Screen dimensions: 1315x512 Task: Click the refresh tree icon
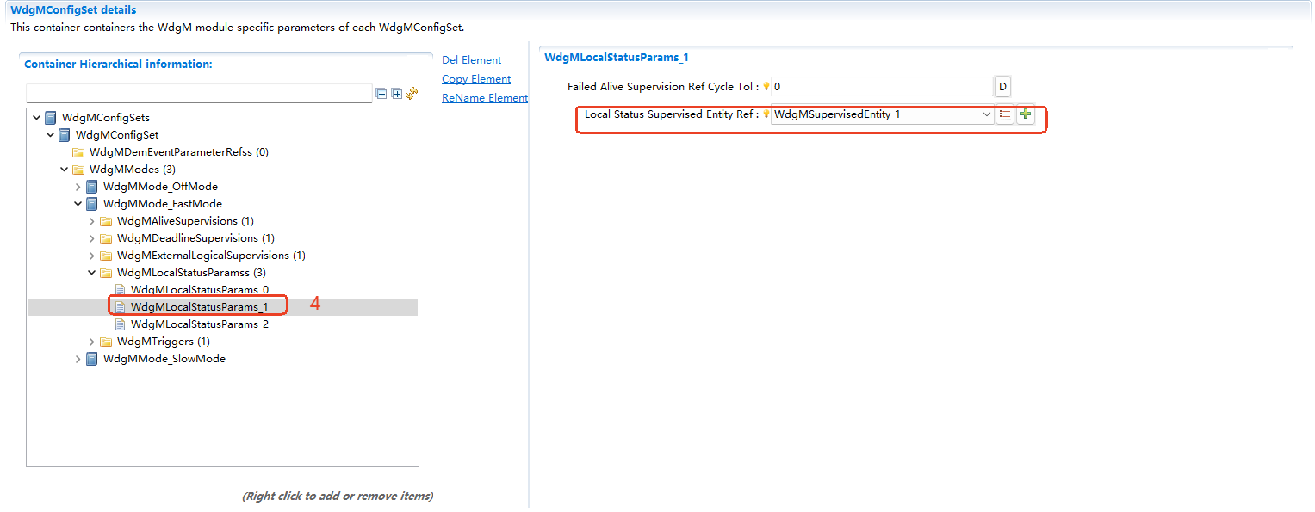[412, 93]
